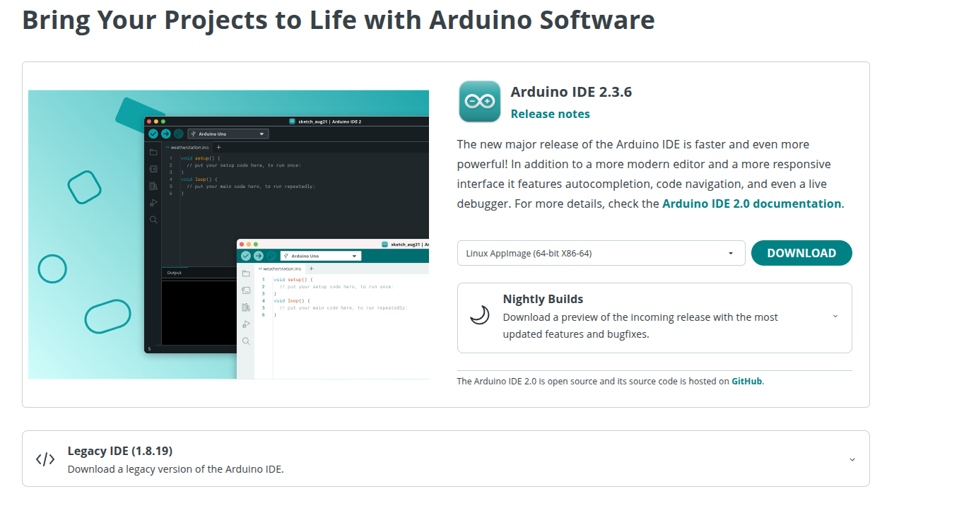Click the Arduino IDE logo icon
This screenshot has height=525, width=964.
point(480,102)
